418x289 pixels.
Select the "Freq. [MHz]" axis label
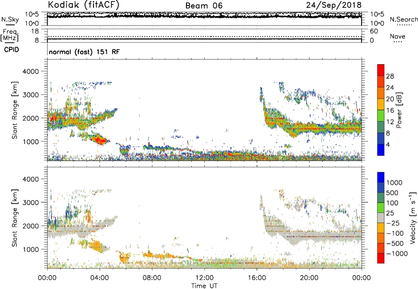pyautogui.click(x=9, y=35)
